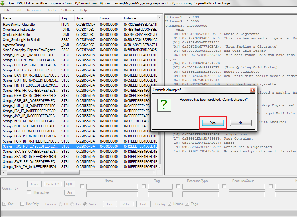Image resolution: width=297 pixels, height=217 pixels.
Task: Close the Commit changes dialog
Action: point(253,90)
